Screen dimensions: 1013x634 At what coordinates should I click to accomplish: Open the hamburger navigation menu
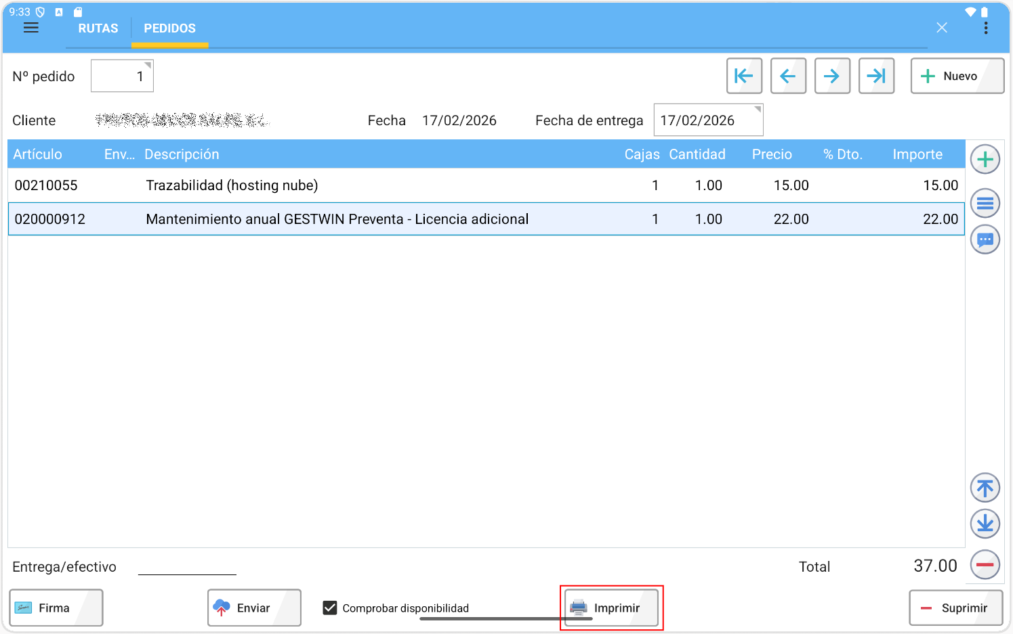[x=31, y=28]
